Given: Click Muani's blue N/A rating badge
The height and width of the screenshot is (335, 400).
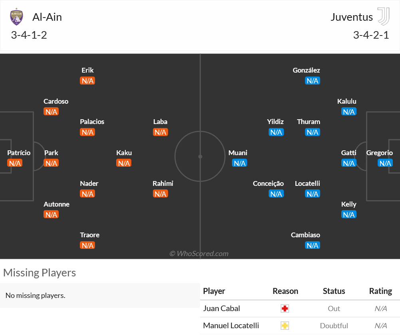Looking at the screenshot, I should (x=240, y=163).
